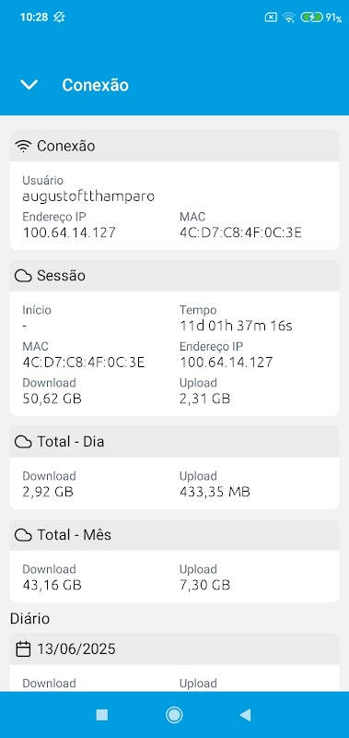349x738 pixels.
Task: Tap Android home circle button
Action: pyautogui.click(x=174, y=716)
